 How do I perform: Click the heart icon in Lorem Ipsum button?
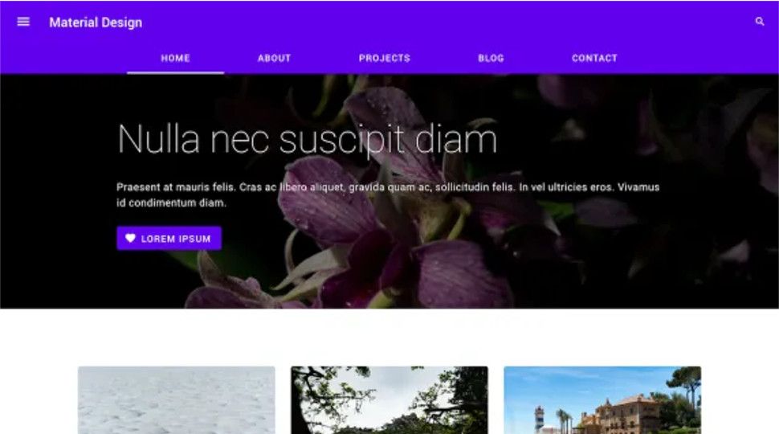tap(130, 238)
